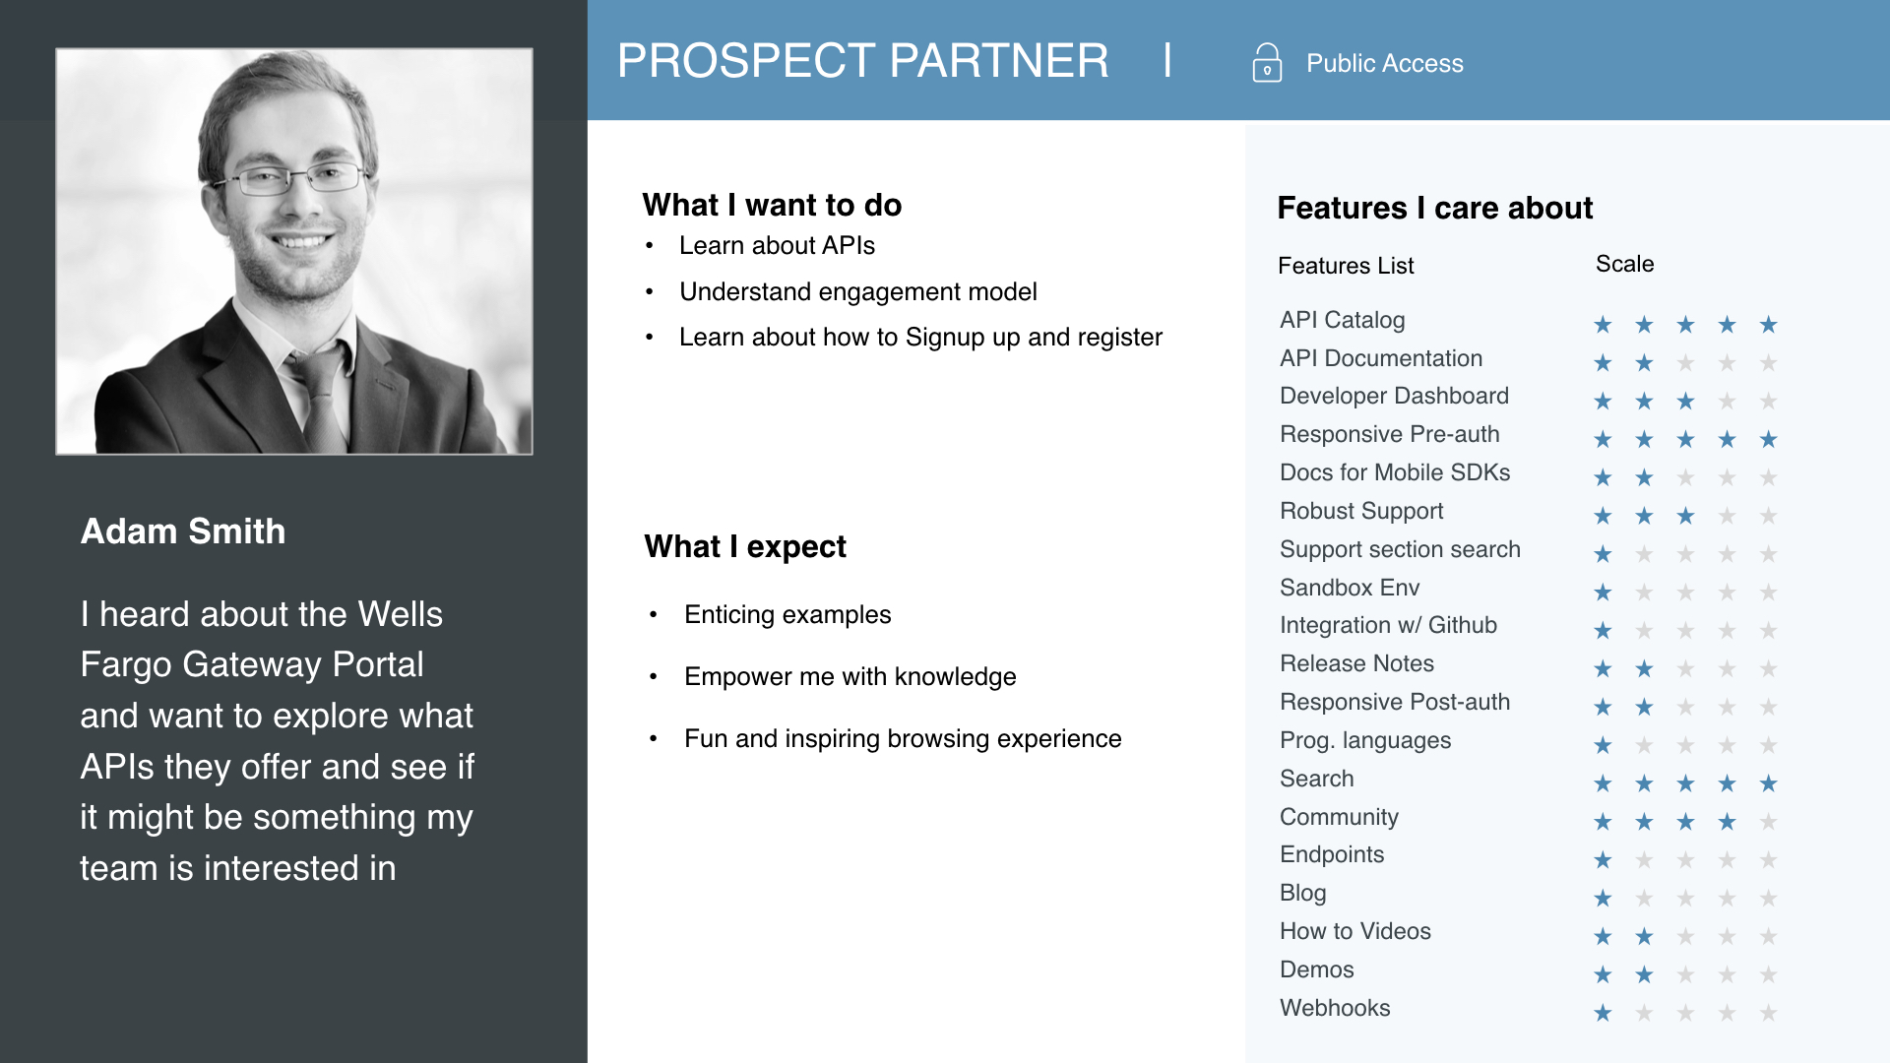This screenshot has height=1063, width=1890.
Task: Click the second star for How to Videos
Action: pos(1644,937)
